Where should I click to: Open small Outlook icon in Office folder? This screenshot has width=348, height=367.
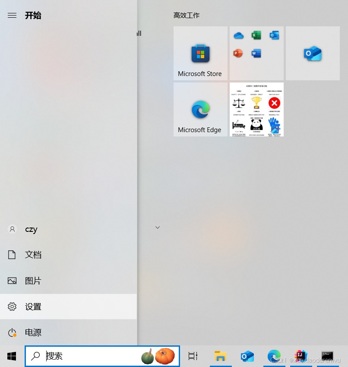pos(274,35)
